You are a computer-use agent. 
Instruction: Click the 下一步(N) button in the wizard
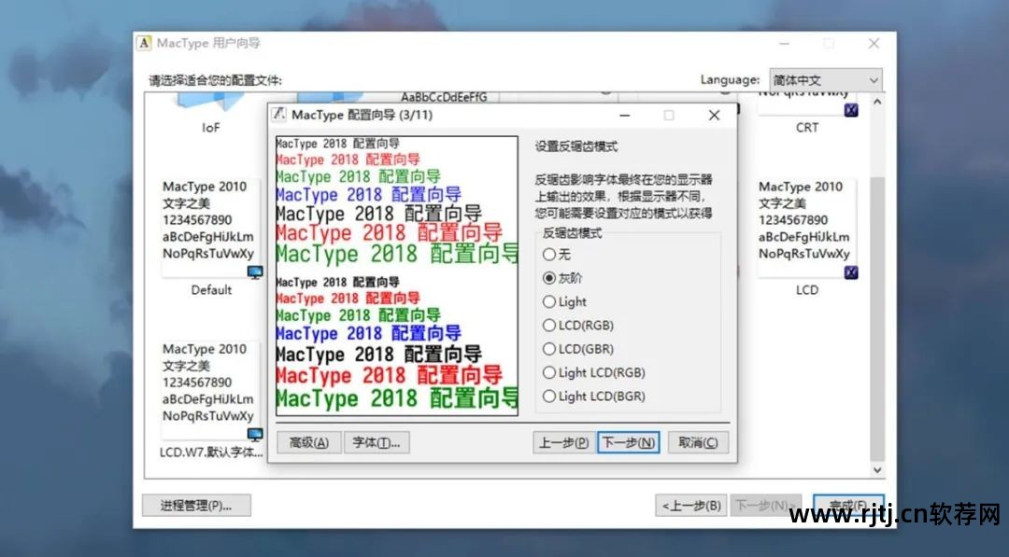tap(628, 441)
